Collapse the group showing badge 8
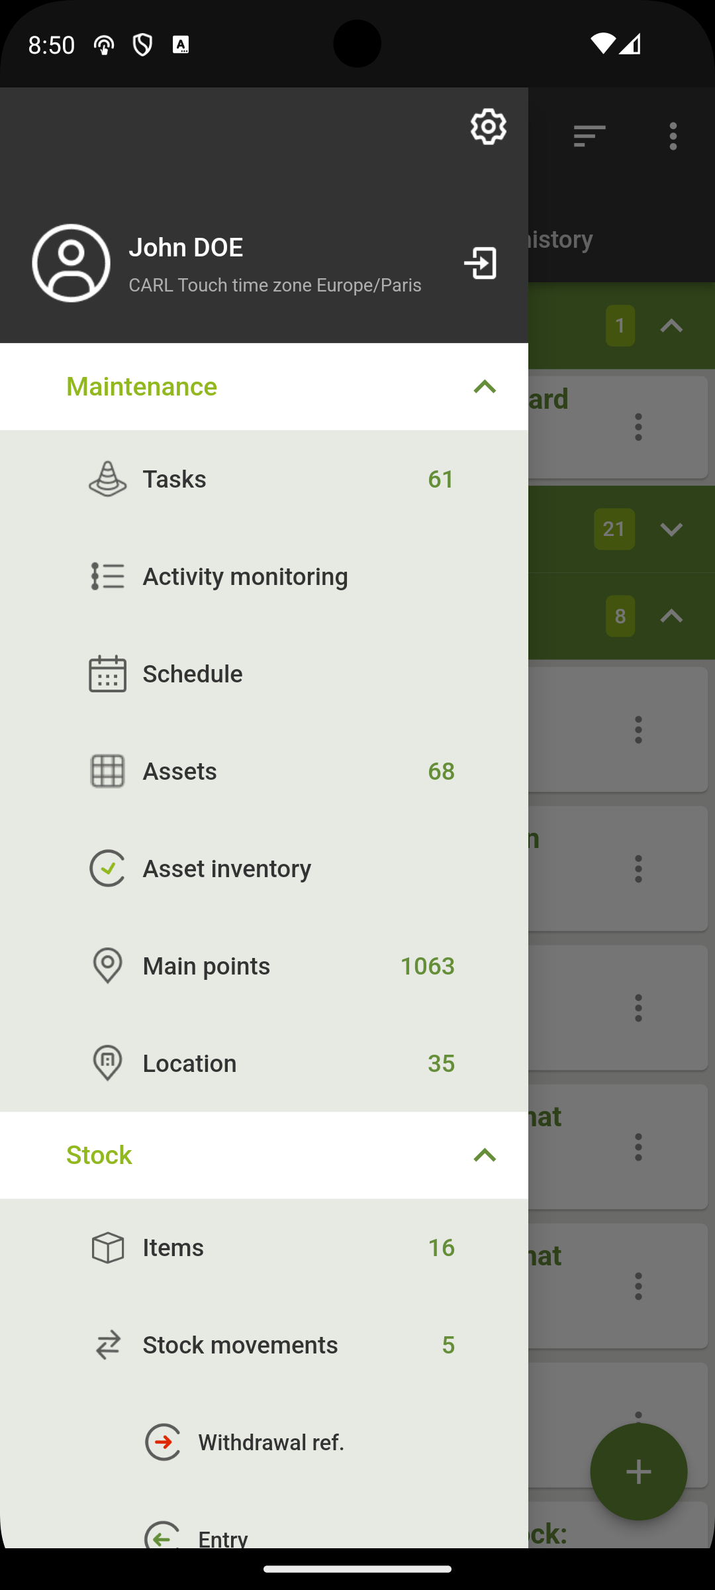The width and height of the screenshot is (715, 1590). [x=671, y=616]
